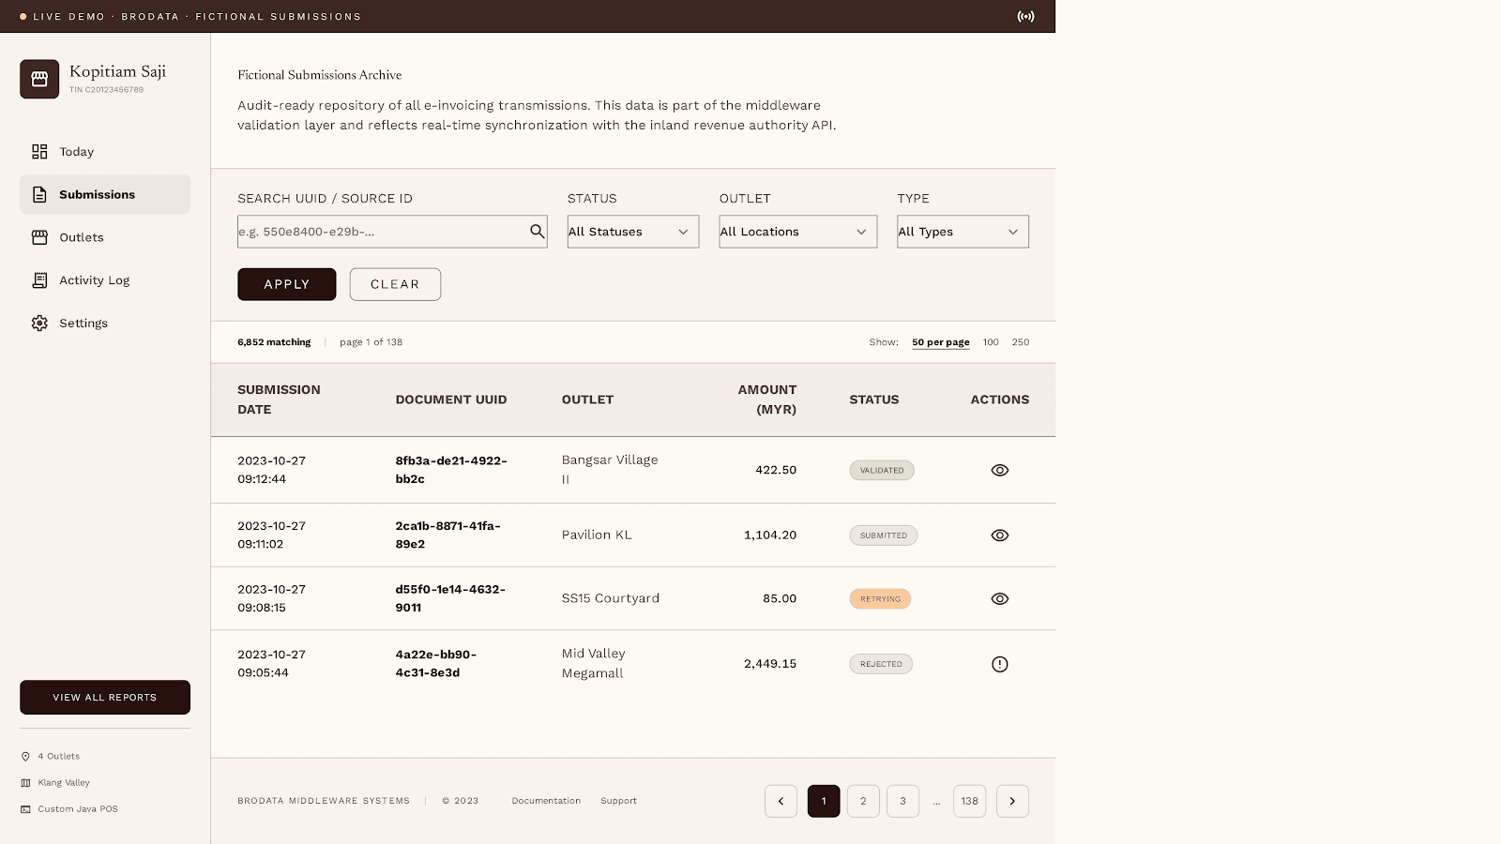This screenshot has width=1501, height=844.
Task: Click the SUBMITTED status badge
Action: click(x=884, y=535)
